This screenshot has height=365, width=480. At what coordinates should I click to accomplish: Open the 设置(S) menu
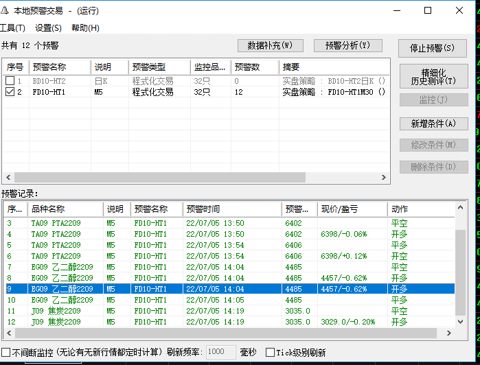pyautogui.click(x=48, y=28)
